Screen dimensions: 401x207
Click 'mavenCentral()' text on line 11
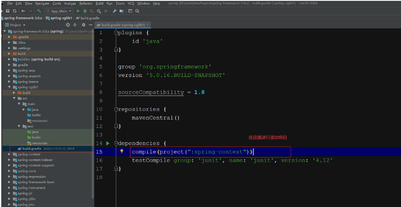[x=156, y=118]
